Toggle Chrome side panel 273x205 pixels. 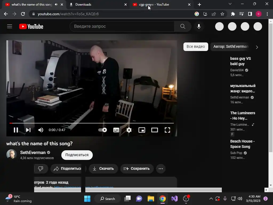point(250,14)
